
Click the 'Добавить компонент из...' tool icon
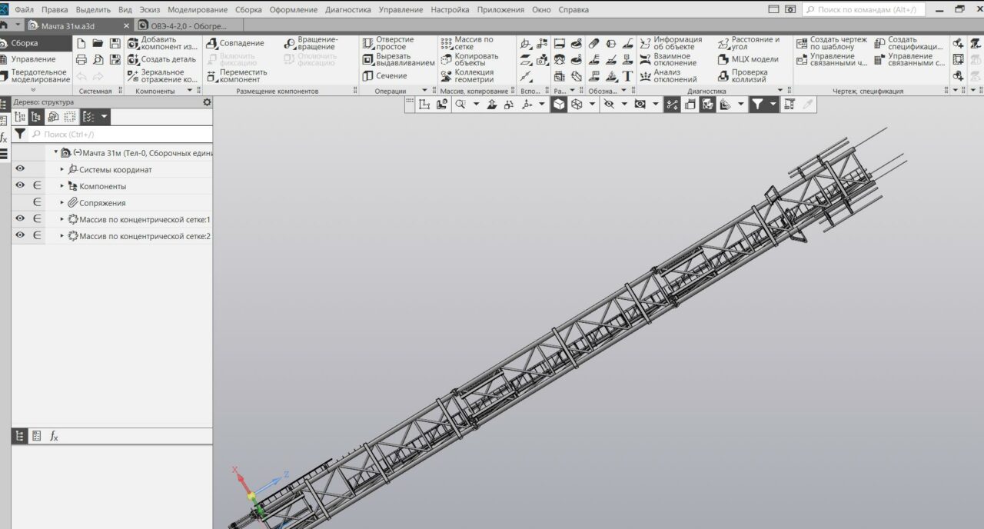coord(133,43)
